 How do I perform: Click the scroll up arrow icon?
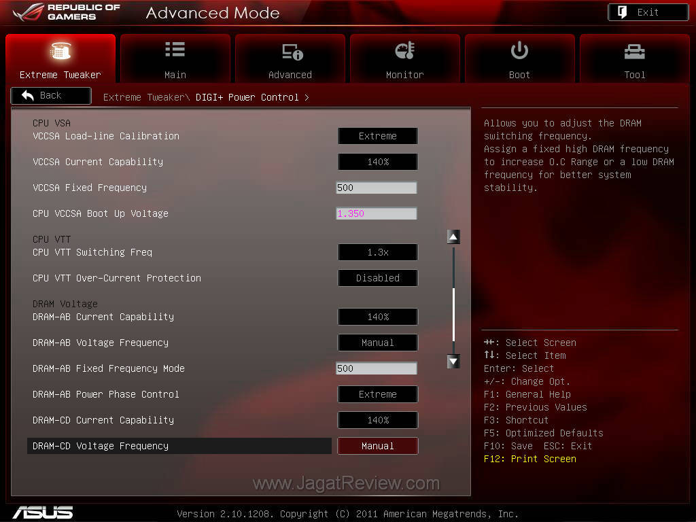[x=453, y=237]
